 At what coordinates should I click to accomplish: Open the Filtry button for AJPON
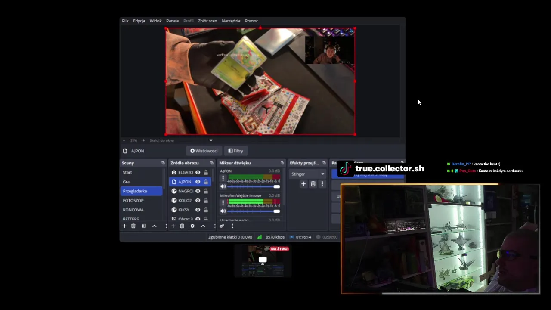tap(235, 151)
